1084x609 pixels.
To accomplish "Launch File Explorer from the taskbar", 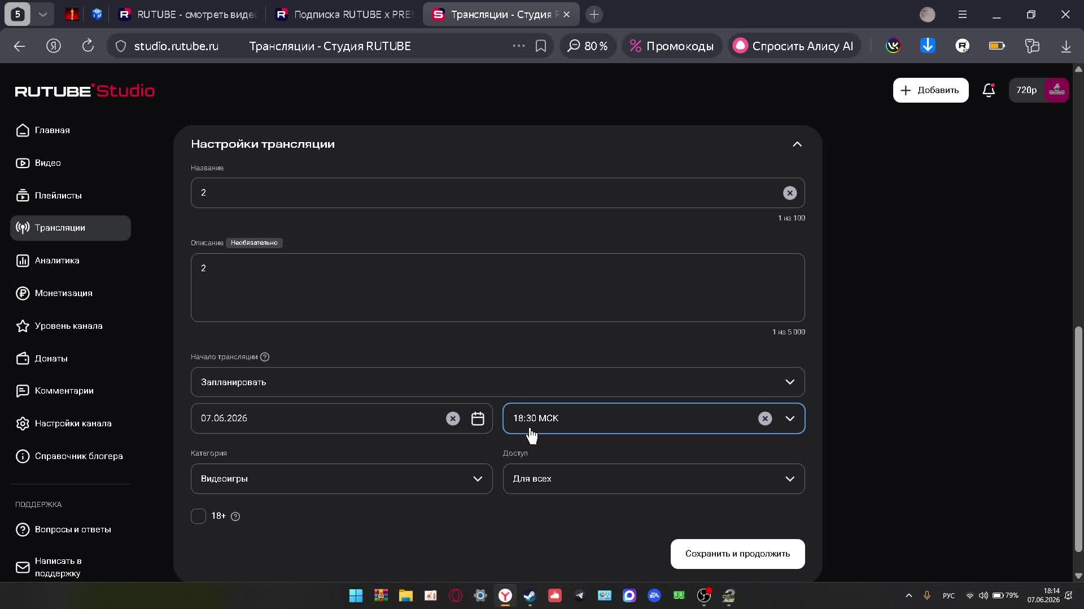I will click(x=405, y=595).
